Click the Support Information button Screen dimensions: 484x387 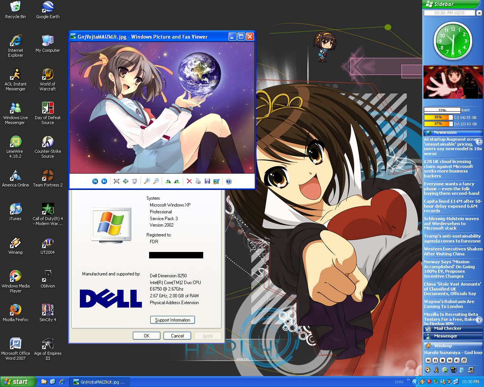173,320
